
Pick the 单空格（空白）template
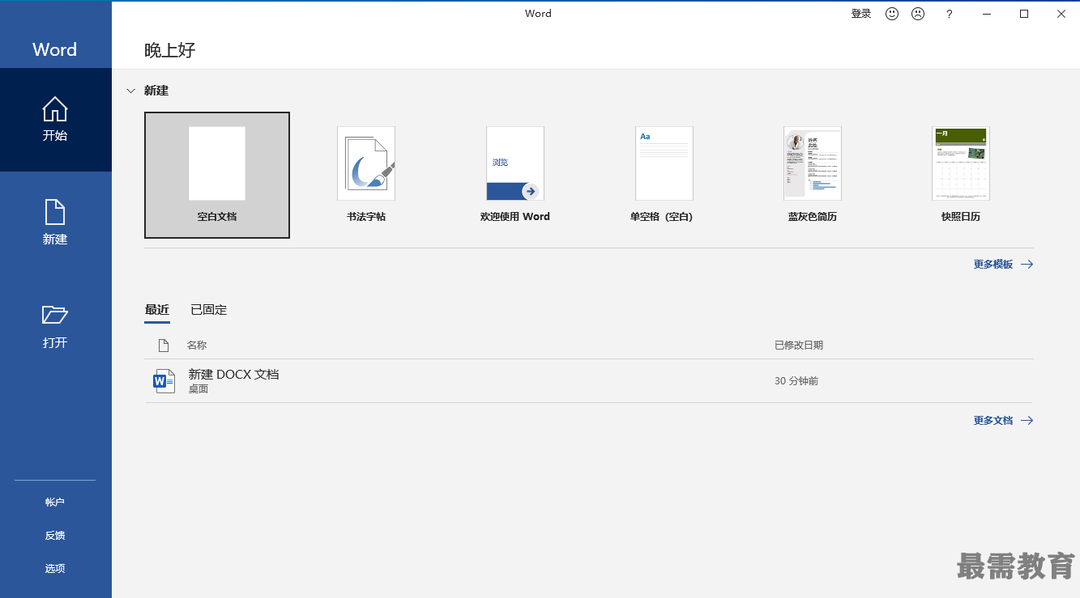tap(664, 175)
